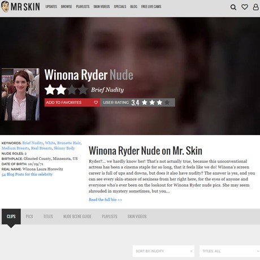This screenshot has height=260, width=260.
Task: Open 54 Blog Posts for this celebrity
Action: [x=27, y=174]
